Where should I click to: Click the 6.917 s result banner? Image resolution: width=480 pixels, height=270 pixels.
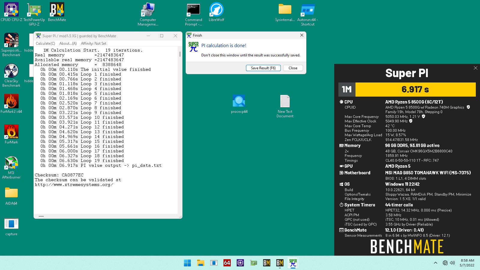coord(415,89)
